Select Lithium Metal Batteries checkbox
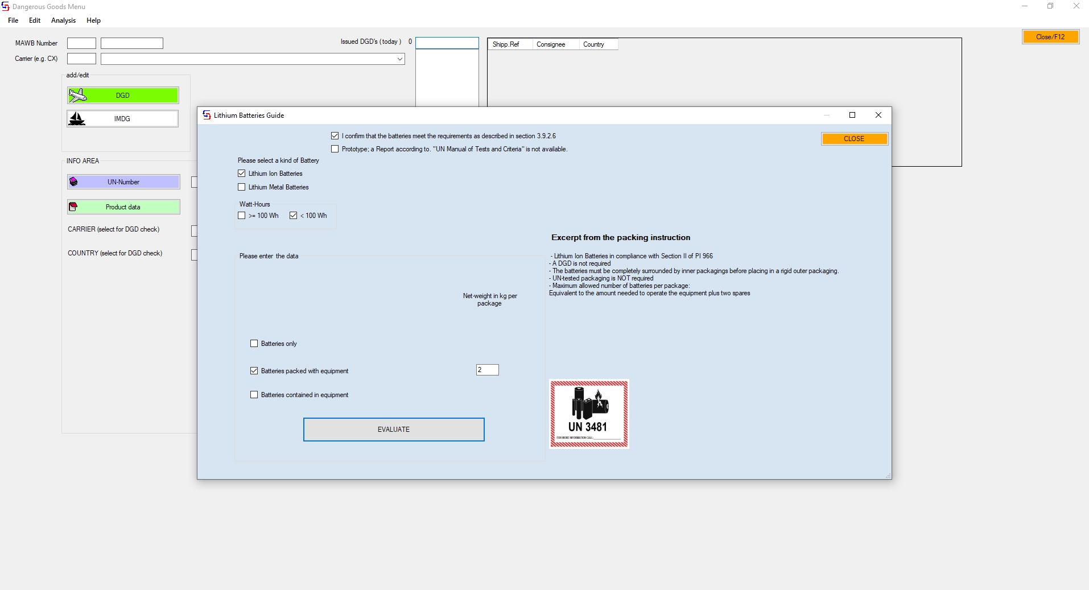Image resolution: width=1089 pixels, height=590 pixels. click(x=242, y=187)
